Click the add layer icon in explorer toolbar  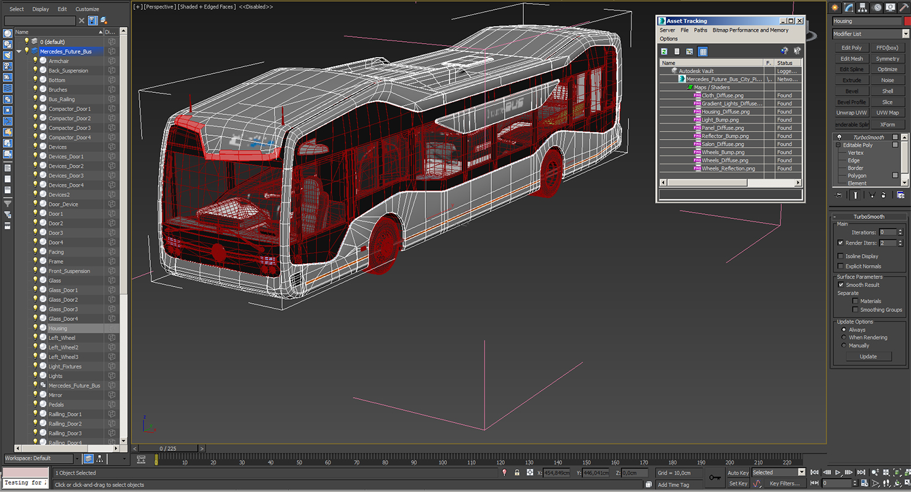click(x=103, y=20)
